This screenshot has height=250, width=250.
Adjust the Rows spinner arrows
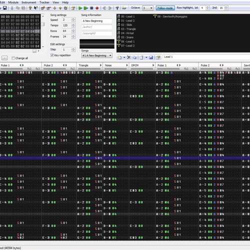pos(73,31)
